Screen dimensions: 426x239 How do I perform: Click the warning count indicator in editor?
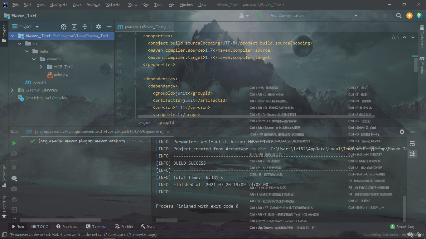click(395, 37)
